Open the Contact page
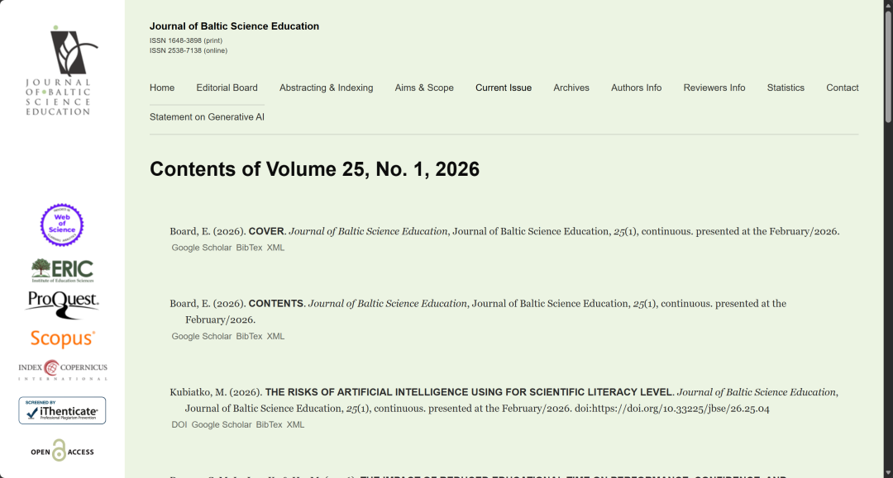Screen dimensions: 893x478 point(843,88)
